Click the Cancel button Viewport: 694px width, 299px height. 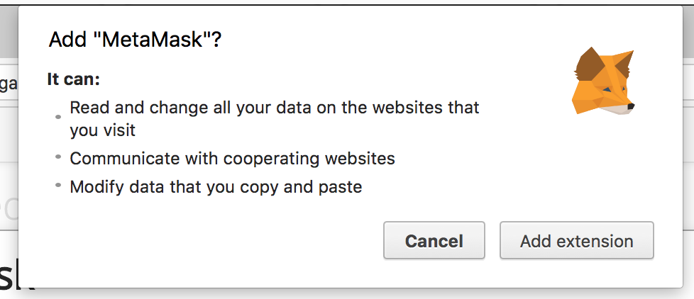[434, 241]
